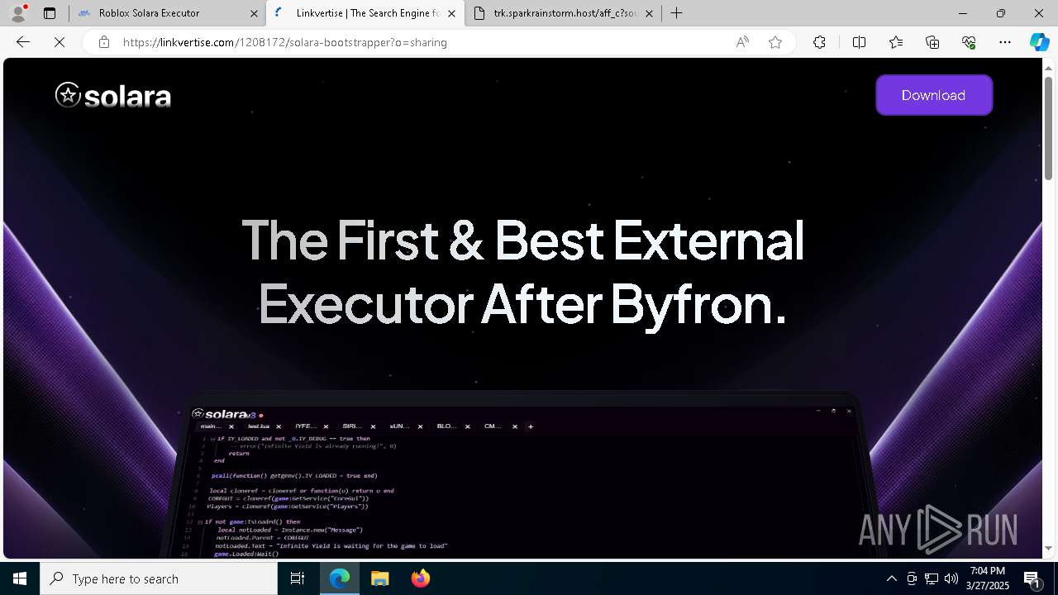Minimize the Edge window
Image resolution: width=1058 pixels, height=595 pixels.
tap(963, 13)
